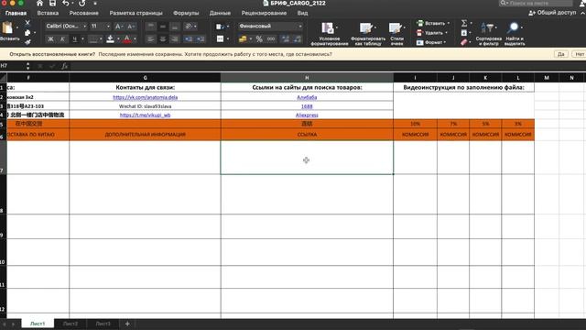The image size is (586, 330).
Task: Increase the font size
Action: [118, 27]
